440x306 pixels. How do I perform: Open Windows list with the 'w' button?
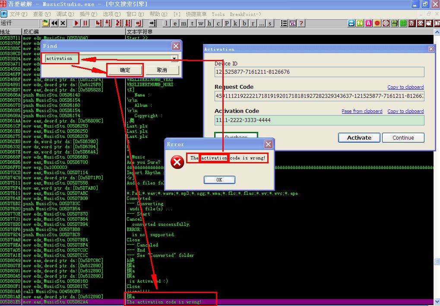point(201,23)
